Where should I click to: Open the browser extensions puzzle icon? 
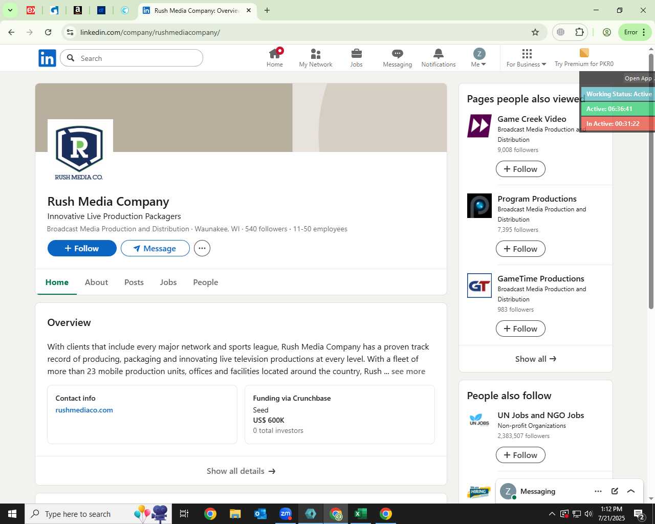579,32
